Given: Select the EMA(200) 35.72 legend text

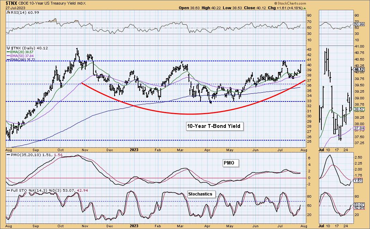Looking at the screenshot, I should 23,60.
